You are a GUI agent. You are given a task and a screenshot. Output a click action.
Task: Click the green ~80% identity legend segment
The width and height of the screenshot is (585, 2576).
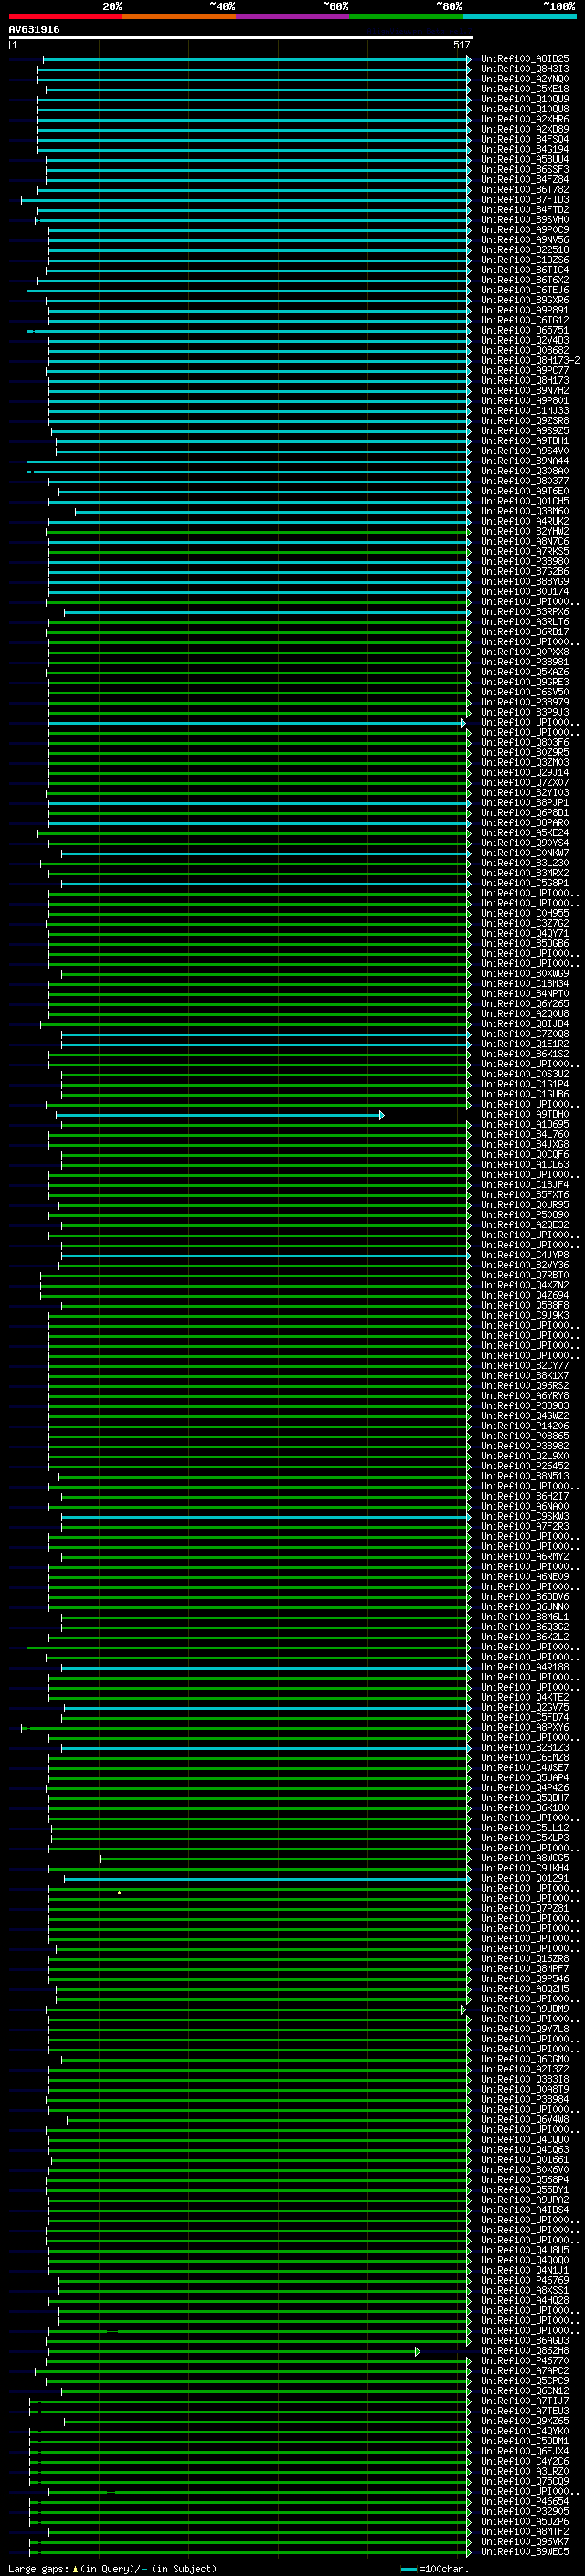pos(406,16)
